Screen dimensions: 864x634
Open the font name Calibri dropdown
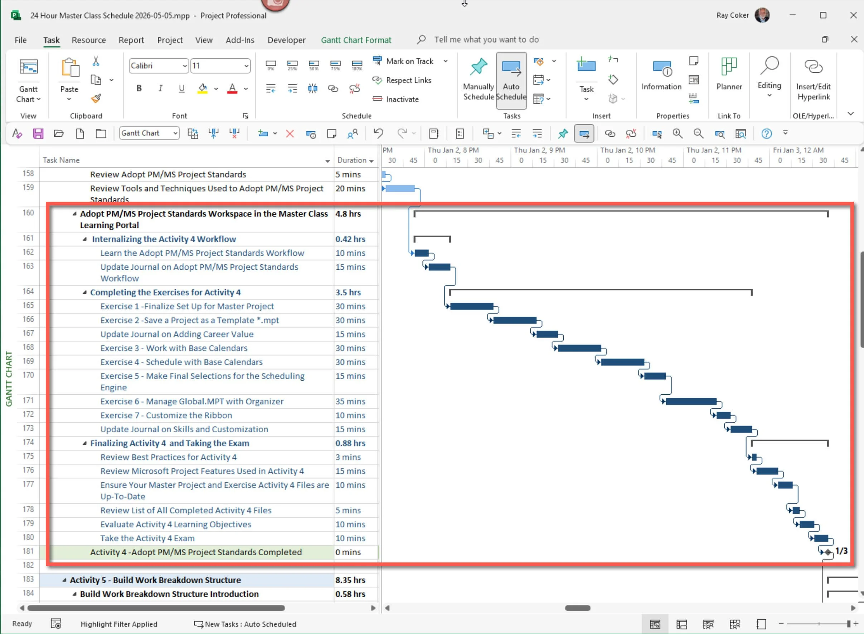point(185,66)
